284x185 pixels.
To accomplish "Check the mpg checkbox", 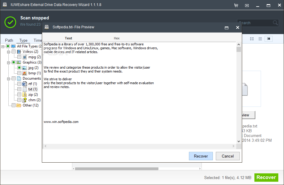I will (x=19, y=57).
